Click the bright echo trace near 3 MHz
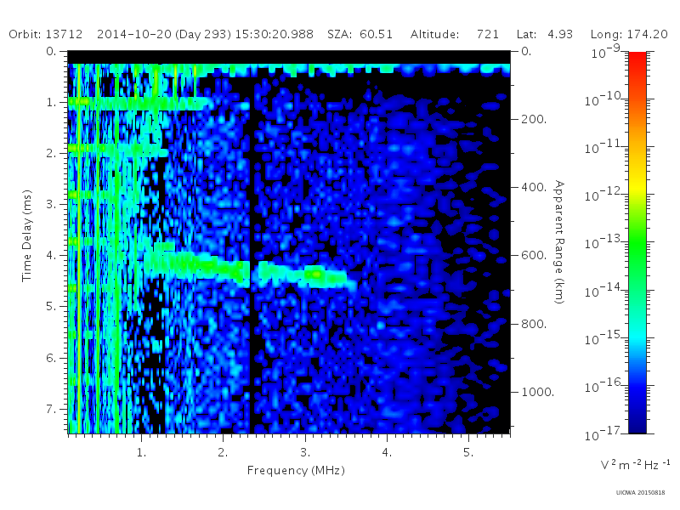 (315, 275)
